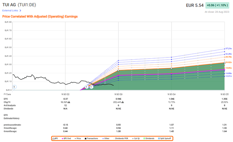Viewport: 233px width, 142px height.
Task: Click the 32.26x P/E line label
Action: coord(228,54)
